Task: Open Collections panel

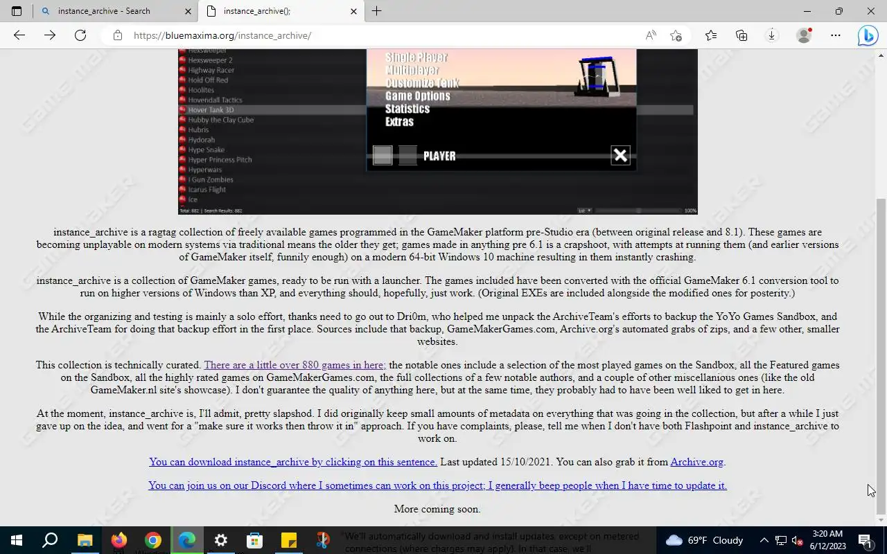Action: click(x=741, y=35)
